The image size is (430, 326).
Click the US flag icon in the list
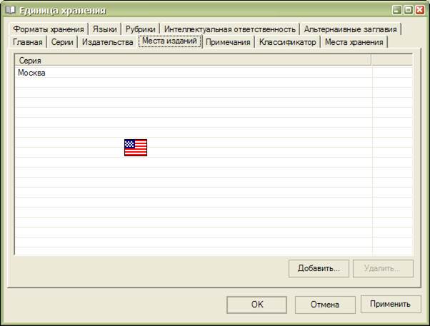(x=136, y=148)
